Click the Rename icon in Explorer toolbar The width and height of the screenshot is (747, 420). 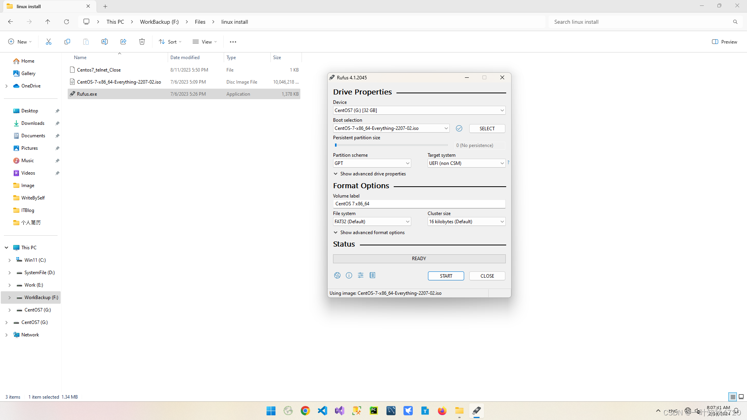click(105, 42)
